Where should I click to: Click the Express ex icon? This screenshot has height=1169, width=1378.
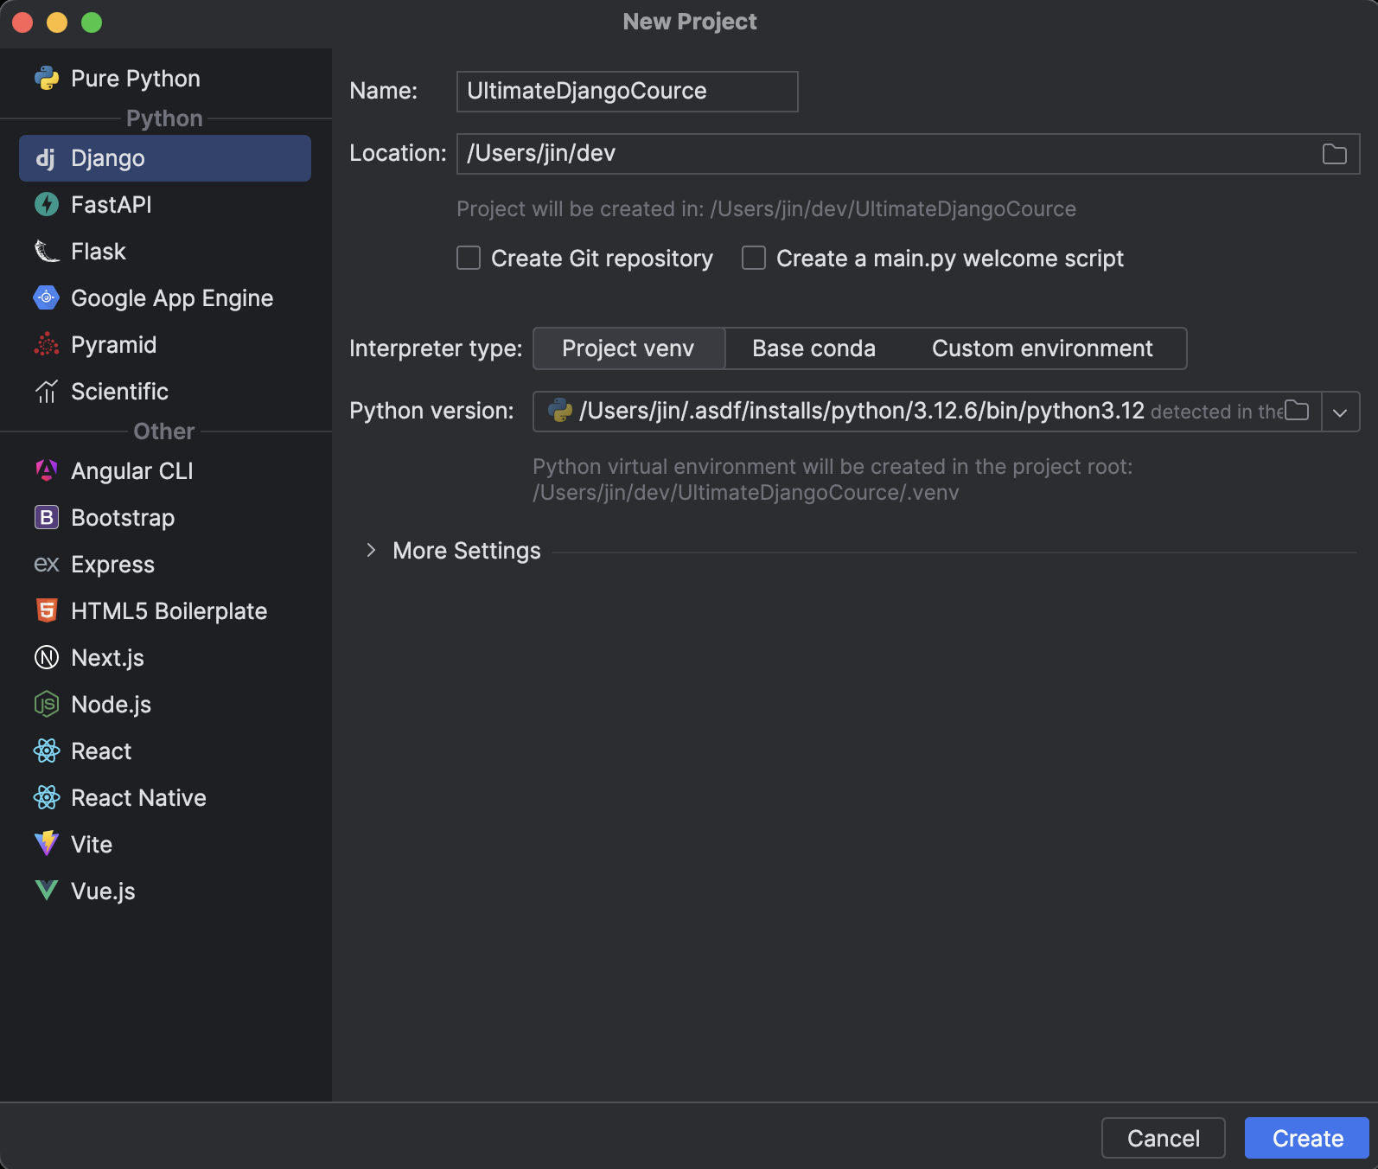(x=47, y=565)
